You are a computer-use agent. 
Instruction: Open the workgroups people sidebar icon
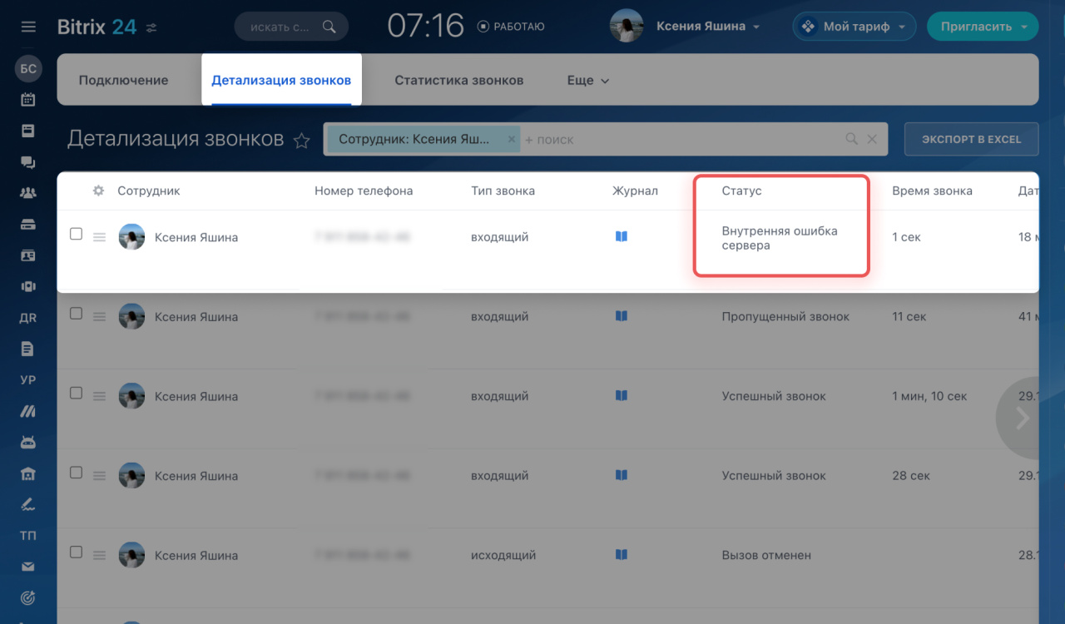coord(28,193)
